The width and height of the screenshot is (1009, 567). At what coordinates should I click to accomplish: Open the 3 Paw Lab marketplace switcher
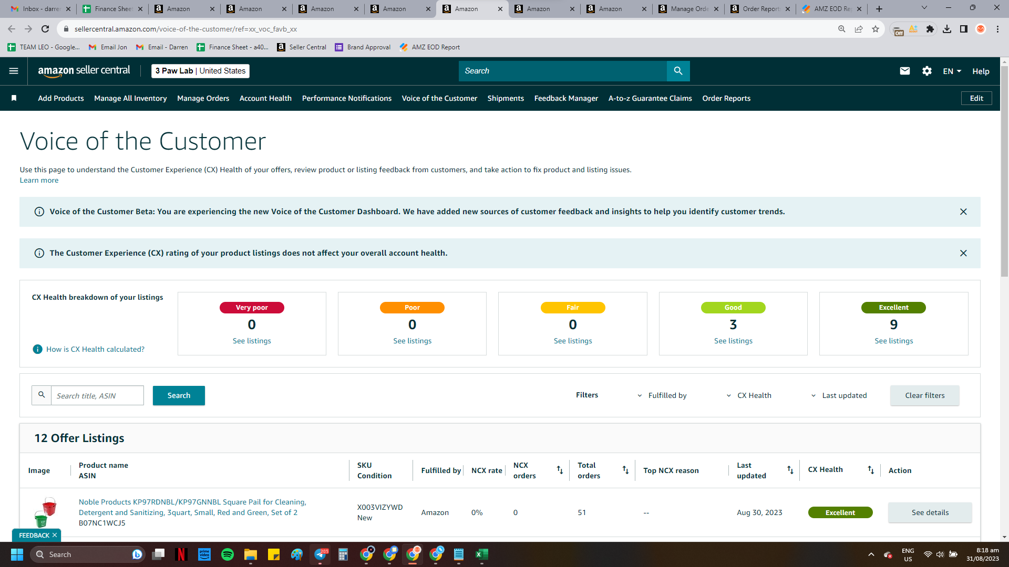click(x=200, y=71)
